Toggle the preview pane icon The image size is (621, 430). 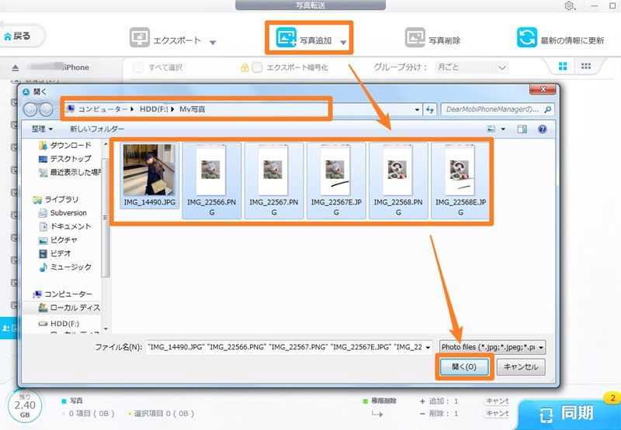pos(522,129)
